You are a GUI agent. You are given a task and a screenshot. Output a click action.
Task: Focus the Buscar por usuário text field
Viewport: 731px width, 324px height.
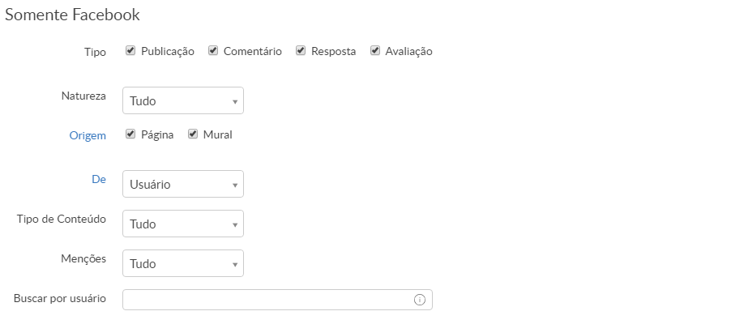click(x=267, y=300)
